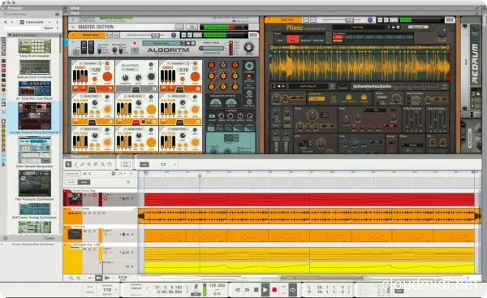Click the Stop button in transport
The width and height of the screenshot is (487, 298).
(256, 290)
